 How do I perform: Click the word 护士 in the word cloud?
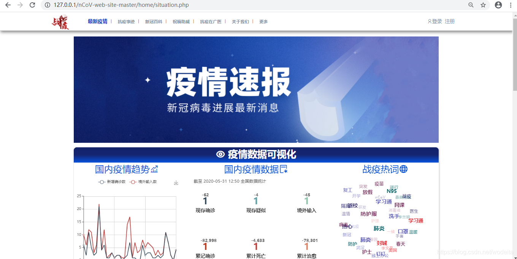[x=367, y=252]
